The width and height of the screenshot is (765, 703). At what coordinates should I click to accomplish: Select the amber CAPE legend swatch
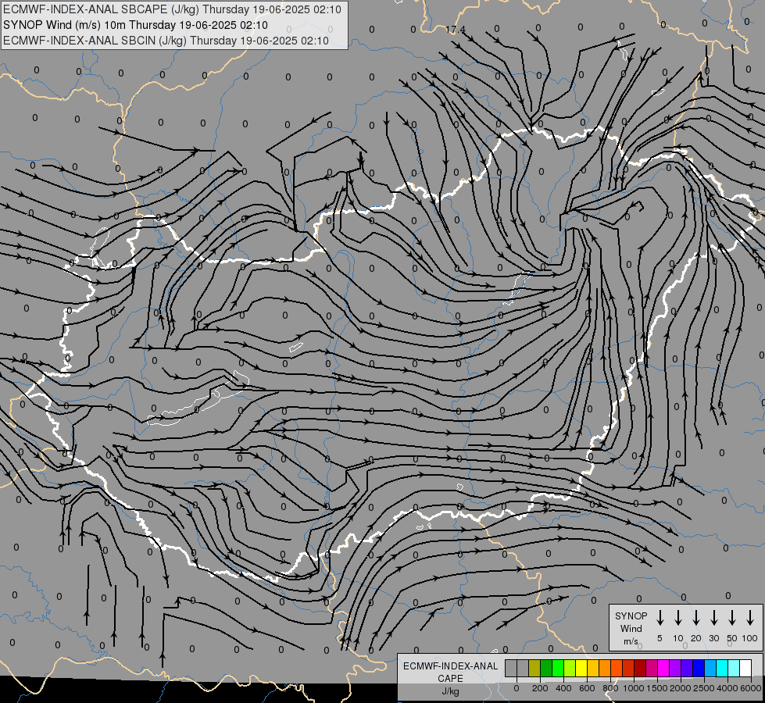pos(593,668)
